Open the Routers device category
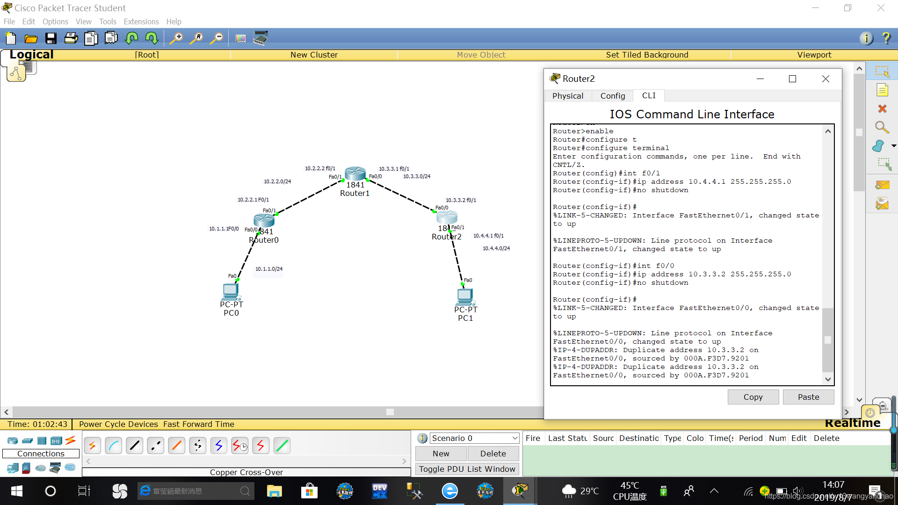898x505 pixels. [13, 440]
